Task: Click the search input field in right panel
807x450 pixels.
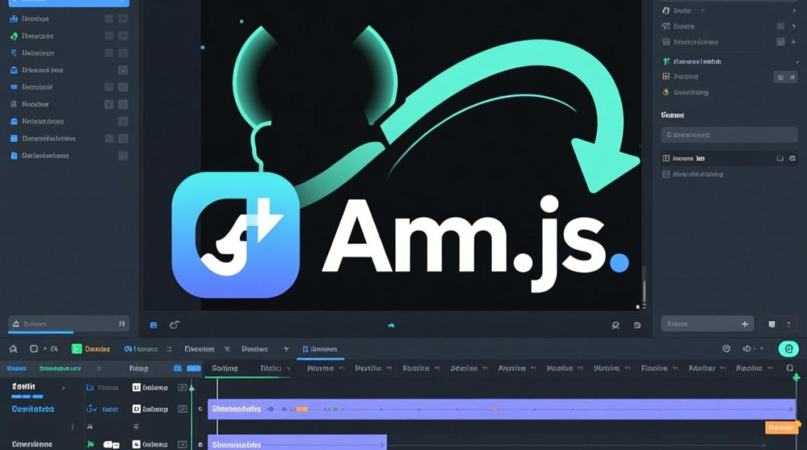Action: coord(729,135)
